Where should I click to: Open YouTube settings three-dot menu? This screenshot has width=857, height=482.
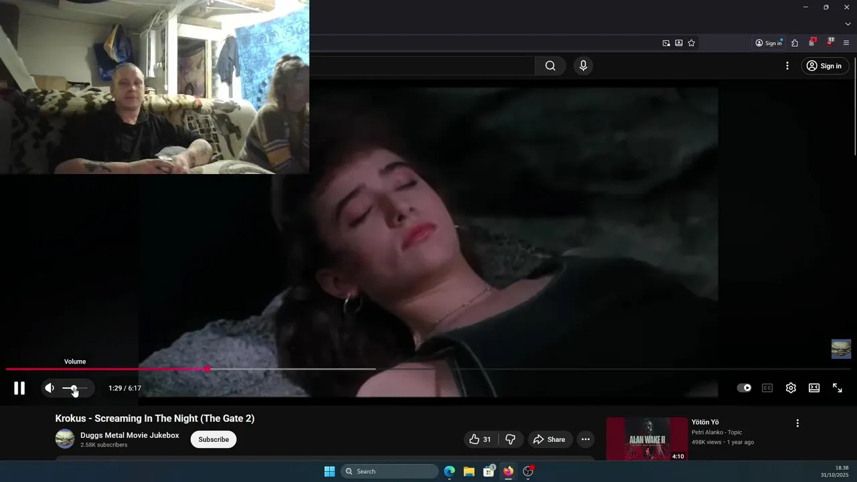(787, 66)
